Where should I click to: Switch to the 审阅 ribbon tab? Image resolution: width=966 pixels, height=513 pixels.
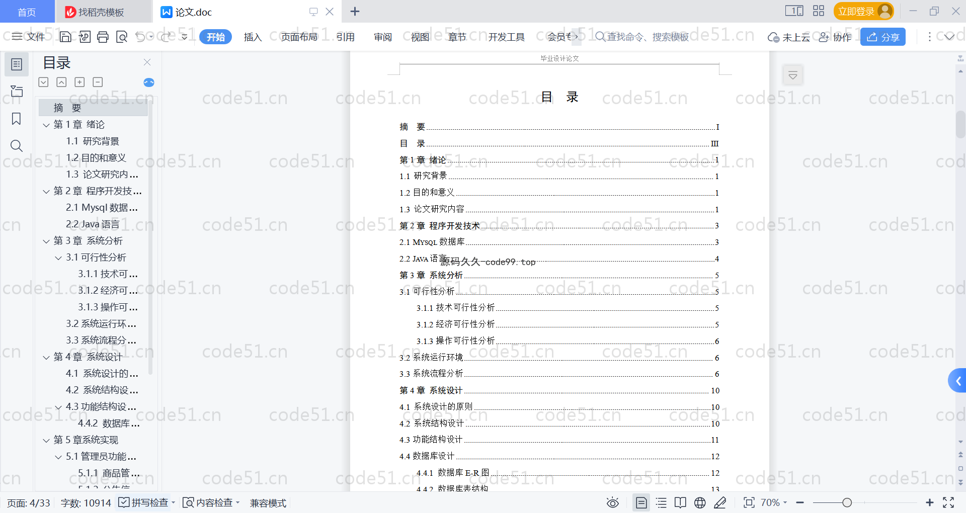[x=383, y=37]
